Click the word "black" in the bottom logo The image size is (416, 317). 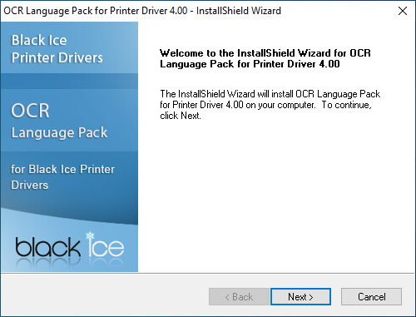[47, 246]
